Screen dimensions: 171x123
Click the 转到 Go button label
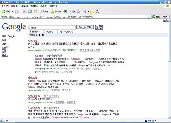click(158, 17)
